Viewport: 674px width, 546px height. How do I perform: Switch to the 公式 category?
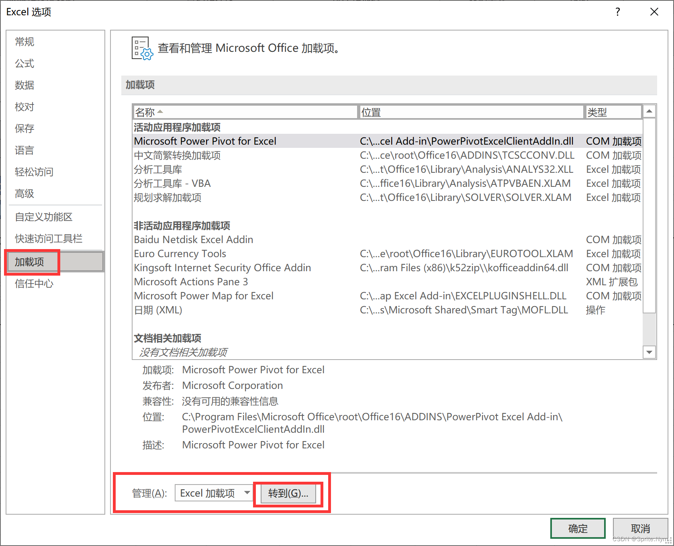point(25,63)
